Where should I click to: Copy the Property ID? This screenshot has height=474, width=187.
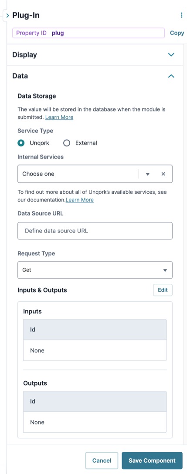(177, 33)
